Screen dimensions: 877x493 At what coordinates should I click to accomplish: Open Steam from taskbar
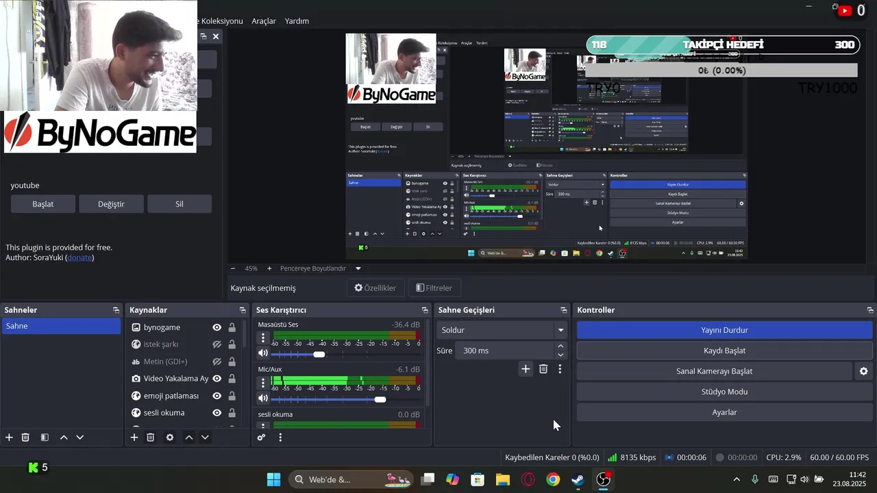578,479
